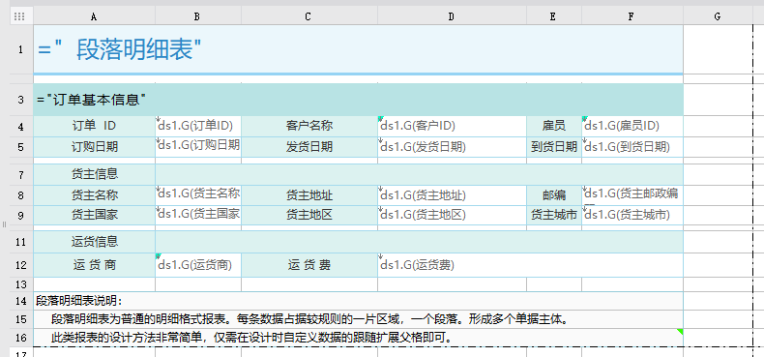Select the ds1.G(货主国家) cell
The height and width of the screenshot is (357, 764).
[198, 215]
